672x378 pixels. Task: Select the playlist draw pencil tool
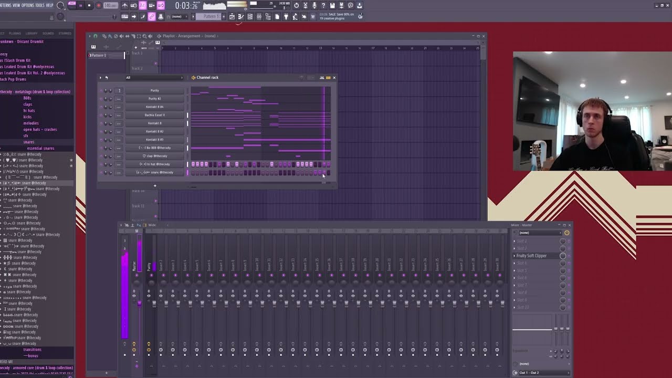click(104, 36)
